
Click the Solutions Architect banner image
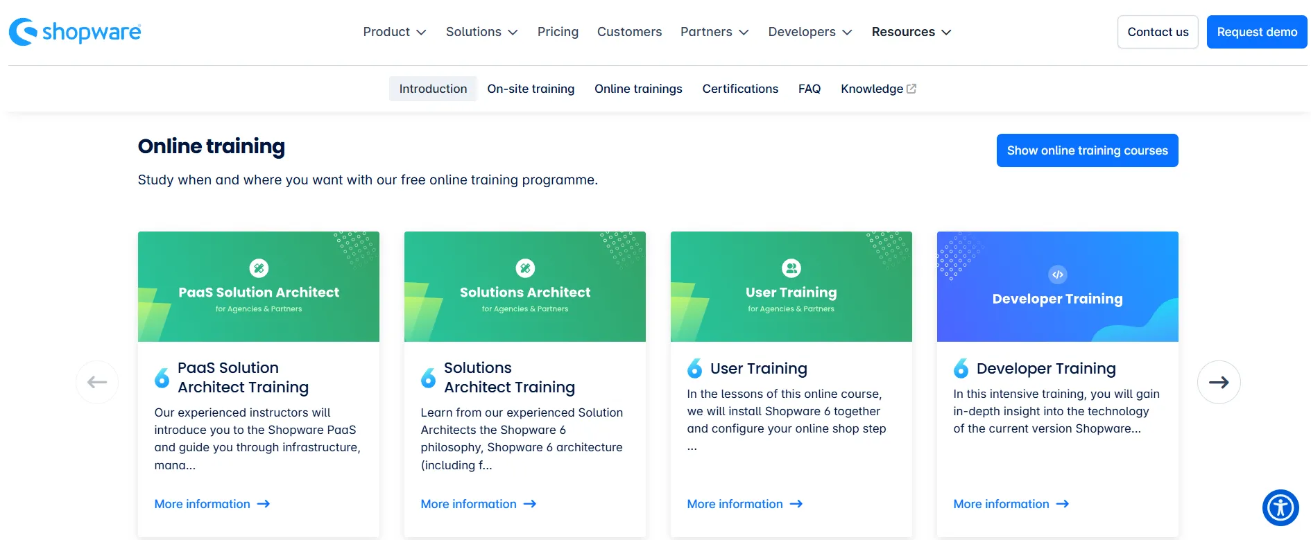(x=525, y=286)
